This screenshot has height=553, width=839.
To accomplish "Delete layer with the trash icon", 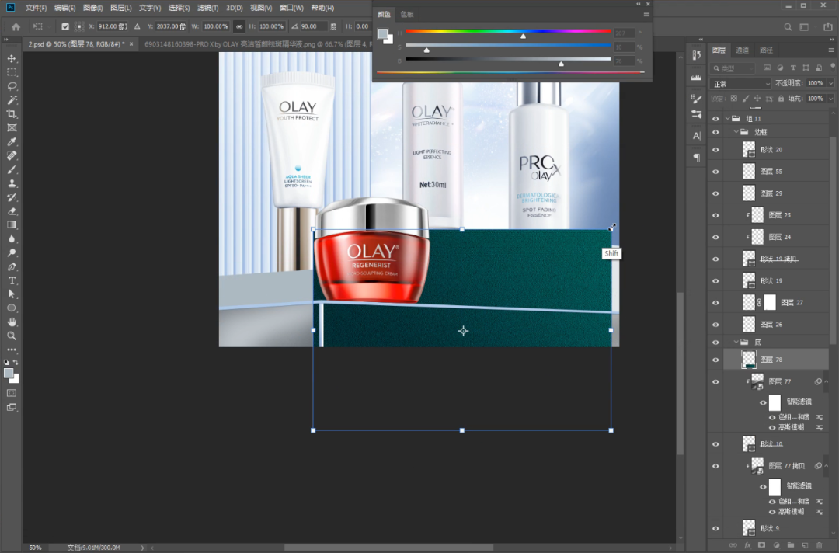I will [x=818, y=545].
